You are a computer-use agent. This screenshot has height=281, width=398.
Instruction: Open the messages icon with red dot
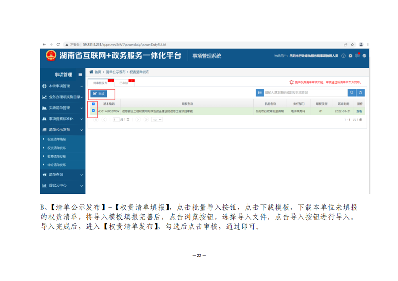tap(357, 56)
